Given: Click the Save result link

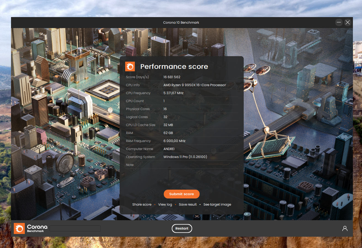Looking at the screenshot, I should tap(188, 205).
